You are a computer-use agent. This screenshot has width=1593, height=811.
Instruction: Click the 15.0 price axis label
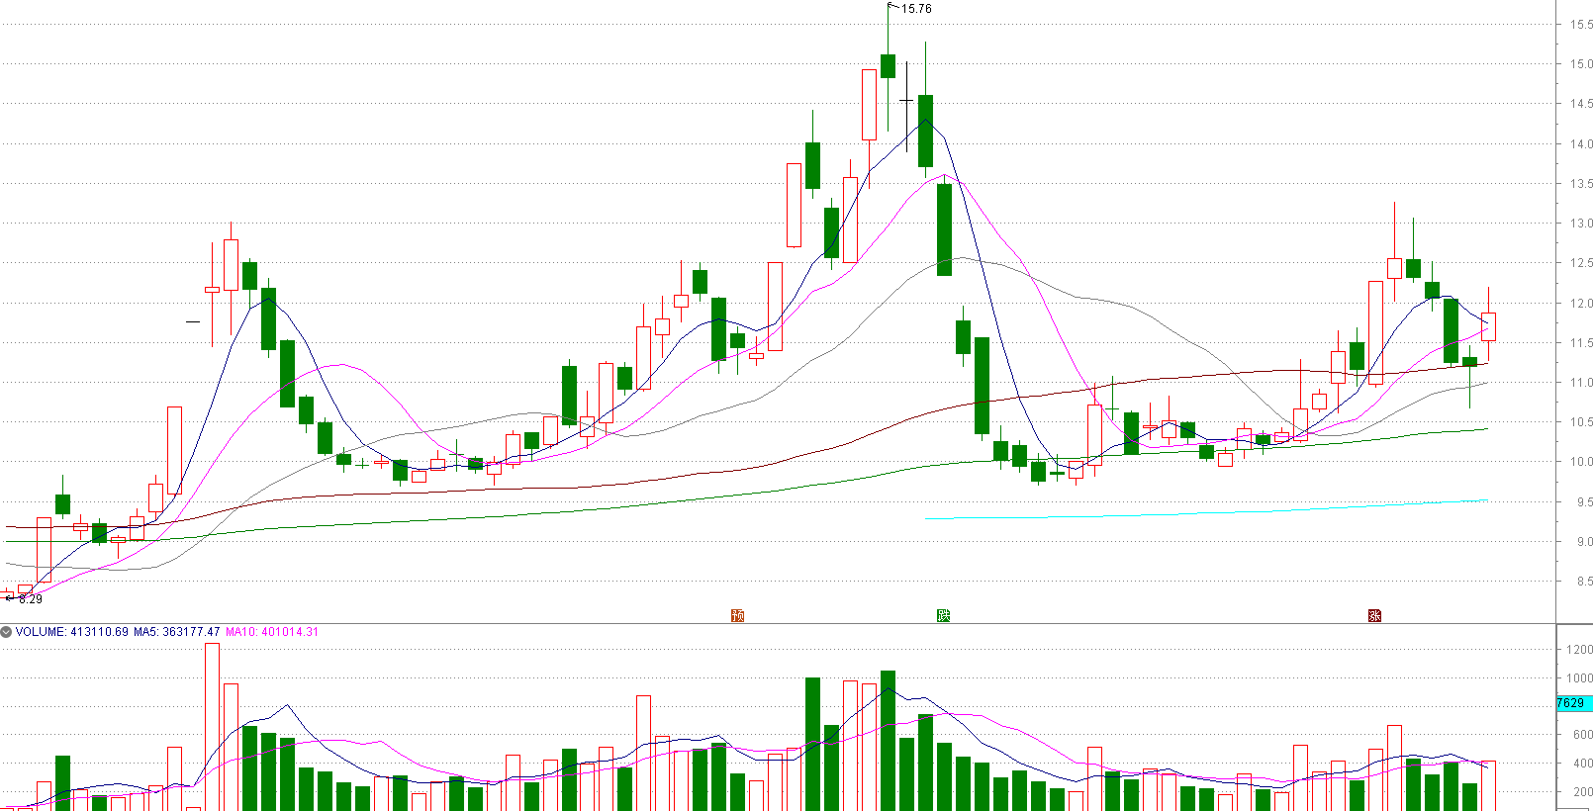1581,64
